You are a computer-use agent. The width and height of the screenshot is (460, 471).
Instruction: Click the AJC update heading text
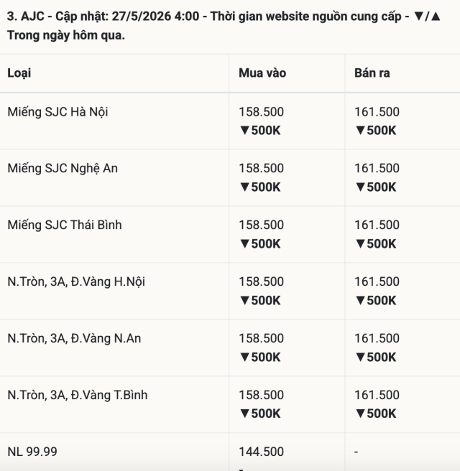pos(224,26)
